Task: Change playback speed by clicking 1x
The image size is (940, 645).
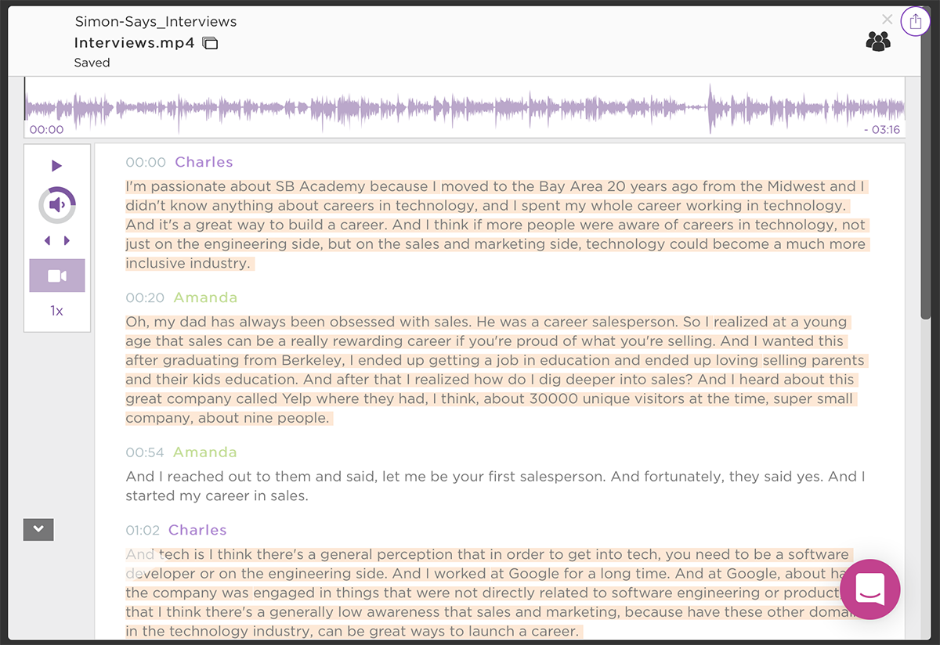Action: 56,310
